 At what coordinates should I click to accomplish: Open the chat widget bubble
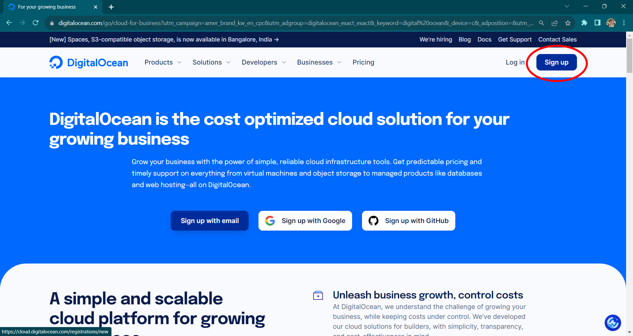pos(613,323)
